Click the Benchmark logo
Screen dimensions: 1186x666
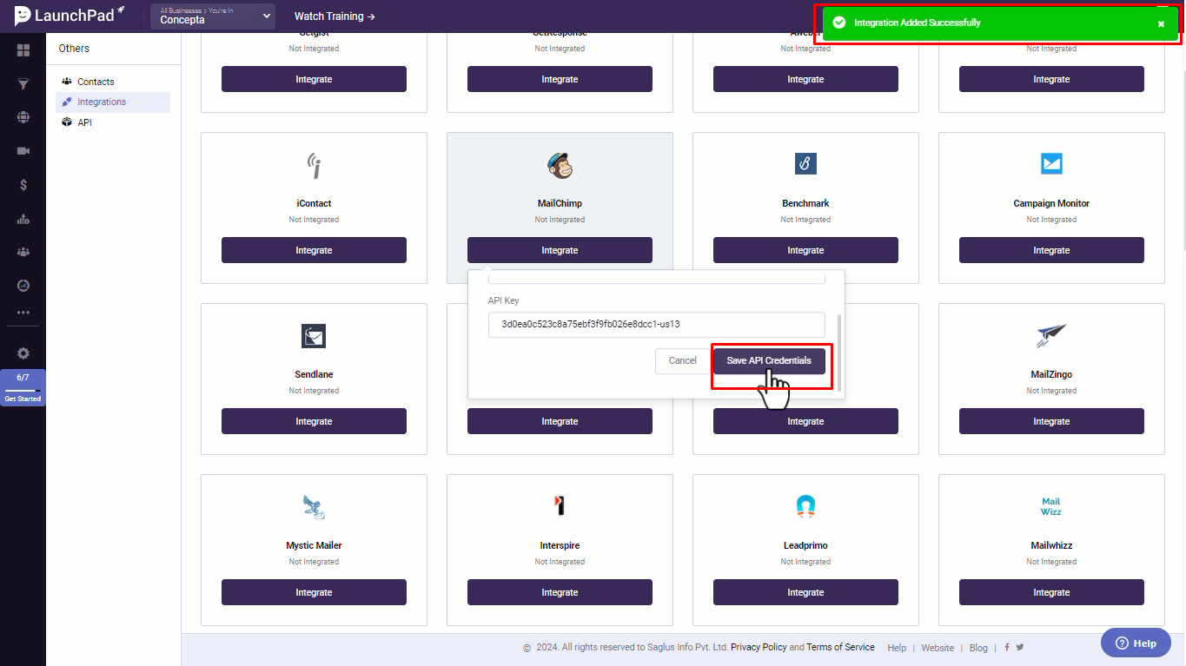(x=805, y=163)
